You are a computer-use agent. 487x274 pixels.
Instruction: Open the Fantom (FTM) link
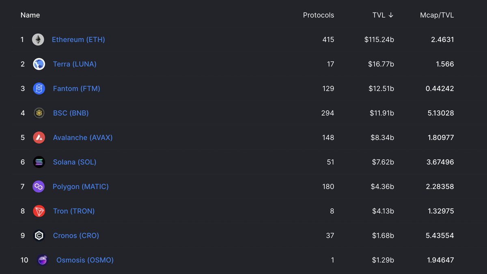(x=77, y=88)
